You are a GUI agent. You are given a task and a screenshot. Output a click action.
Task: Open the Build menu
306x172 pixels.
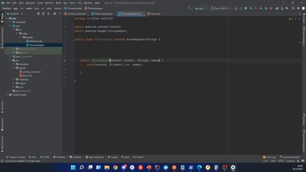[58, 3]
